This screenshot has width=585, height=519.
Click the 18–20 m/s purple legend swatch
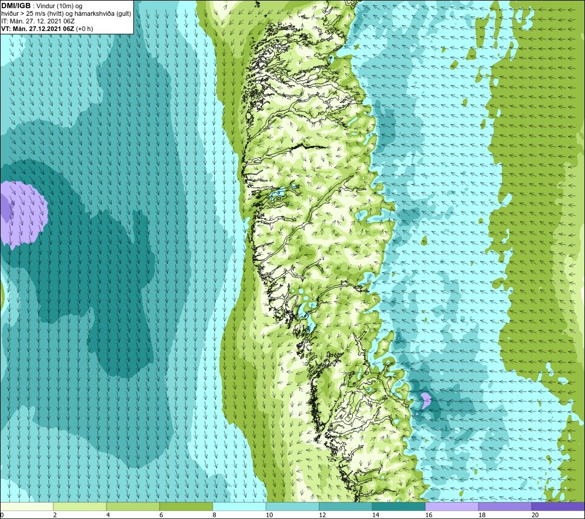[x=505, y=506]
